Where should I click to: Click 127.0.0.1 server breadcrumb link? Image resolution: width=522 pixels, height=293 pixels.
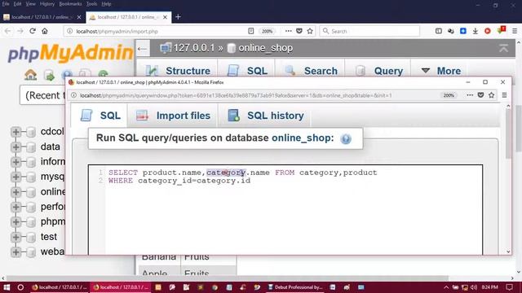194,48
